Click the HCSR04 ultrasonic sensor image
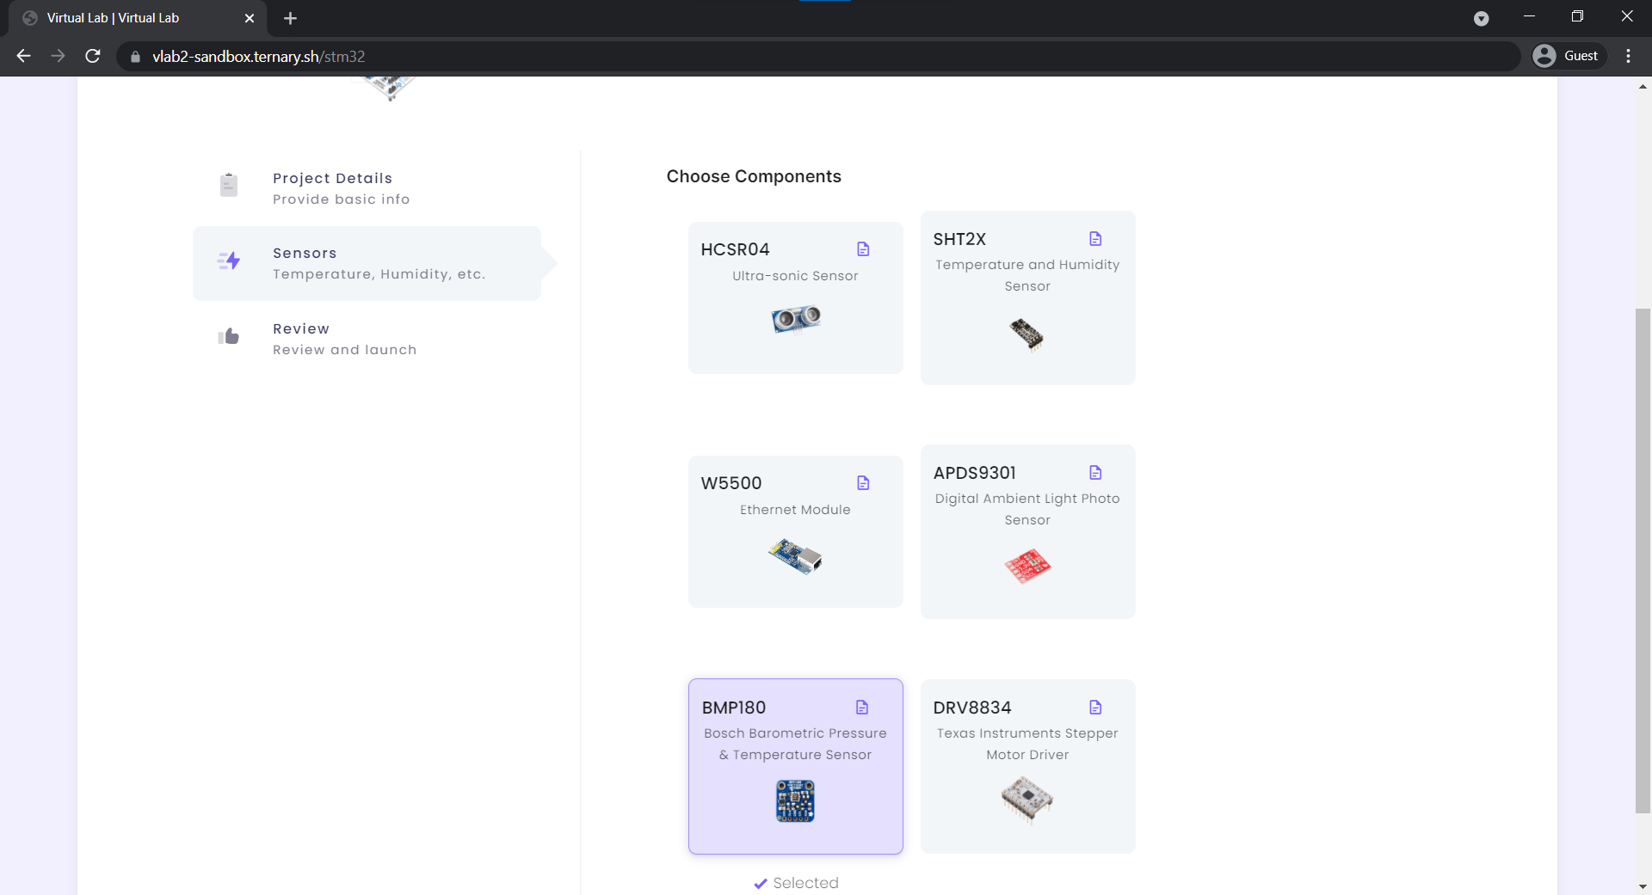 pyautogui.click(x=796, y=319)
